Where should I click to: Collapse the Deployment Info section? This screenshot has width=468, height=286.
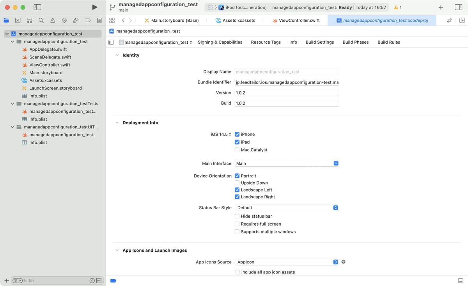click(117, 123)
